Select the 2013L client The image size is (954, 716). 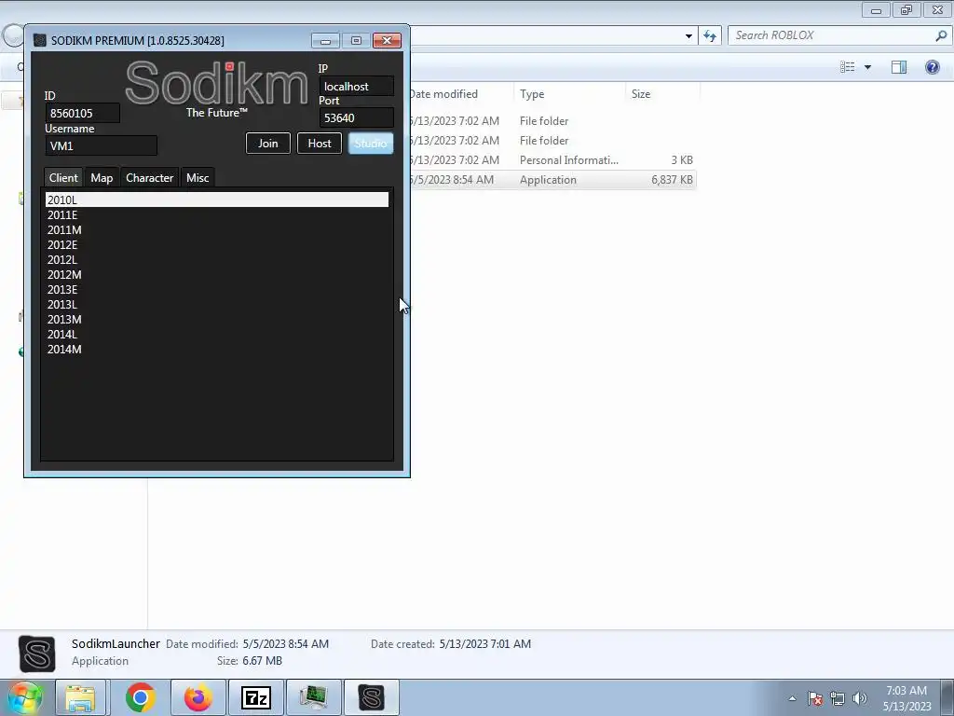click(216, 305)
